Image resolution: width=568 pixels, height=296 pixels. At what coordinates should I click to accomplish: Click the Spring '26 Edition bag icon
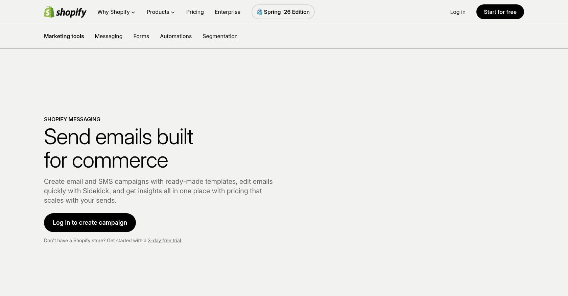259,12
